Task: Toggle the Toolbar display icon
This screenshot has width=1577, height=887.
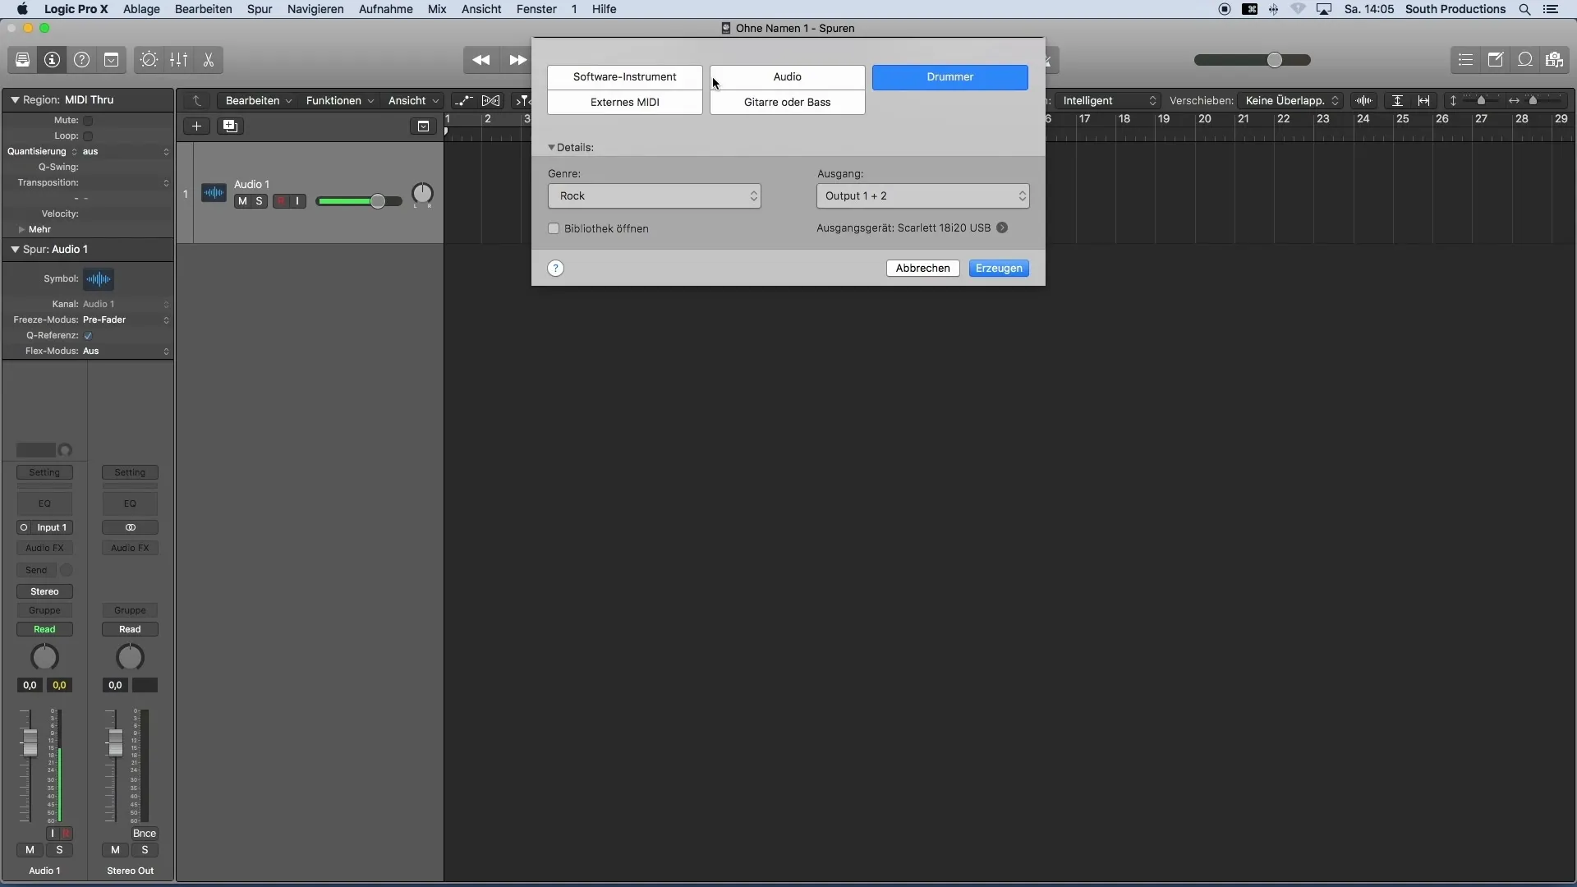Action: point(111,60)
